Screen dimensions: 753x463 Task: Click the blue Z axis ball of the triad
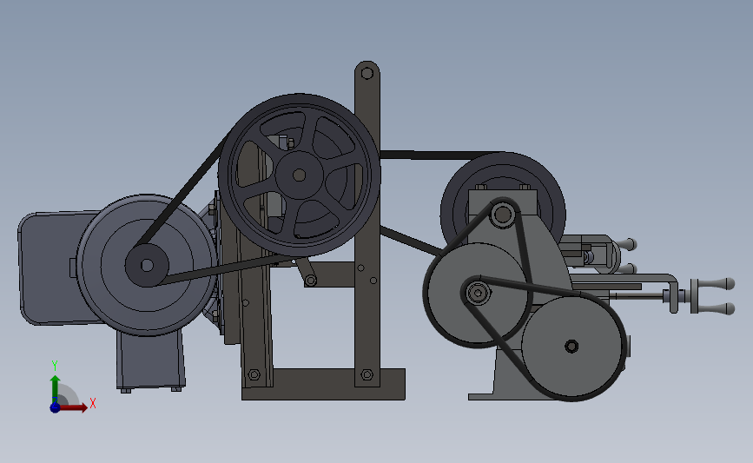56,407
